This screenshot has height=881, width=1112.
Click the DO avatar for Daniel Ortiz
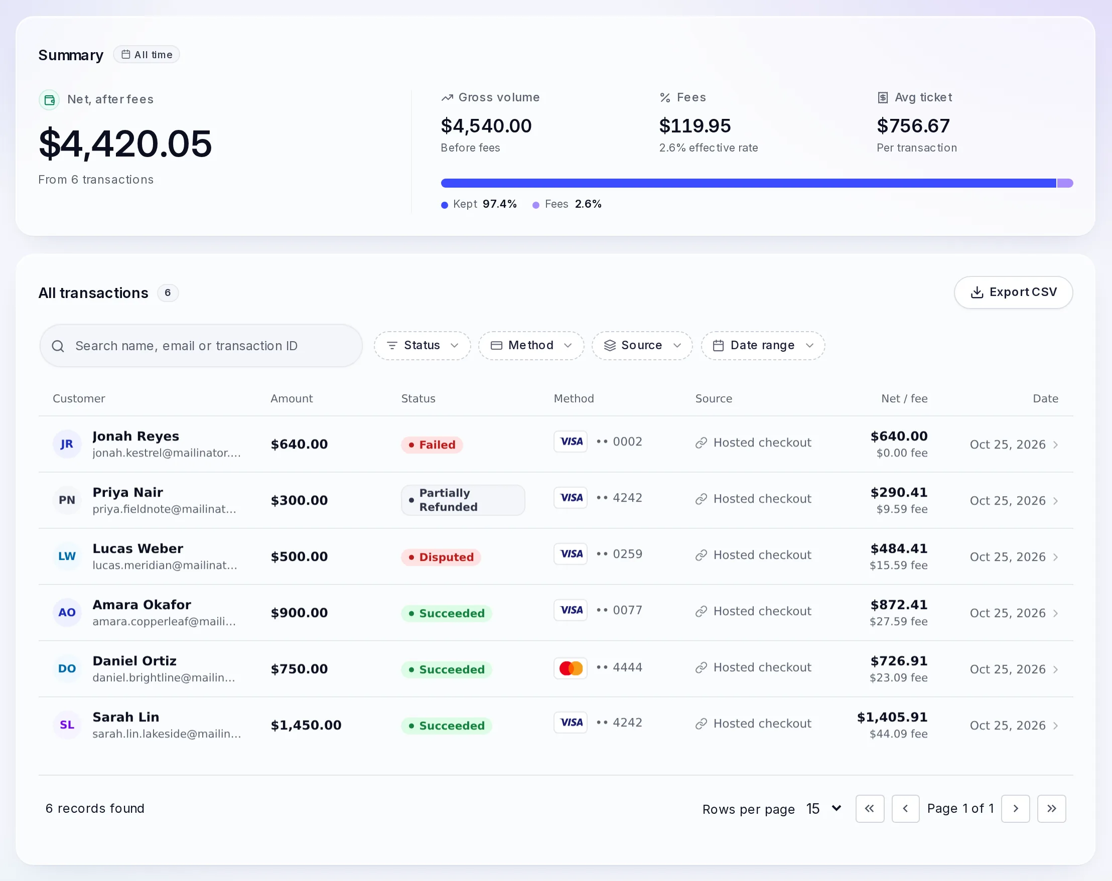[67, 669]
